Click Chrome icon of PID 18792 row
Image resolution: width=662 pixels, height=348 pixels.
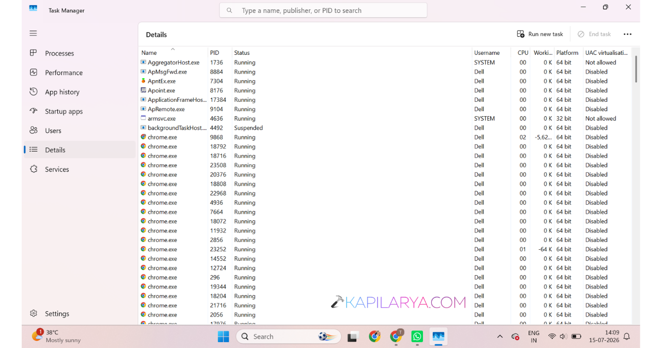pos(143,146)
